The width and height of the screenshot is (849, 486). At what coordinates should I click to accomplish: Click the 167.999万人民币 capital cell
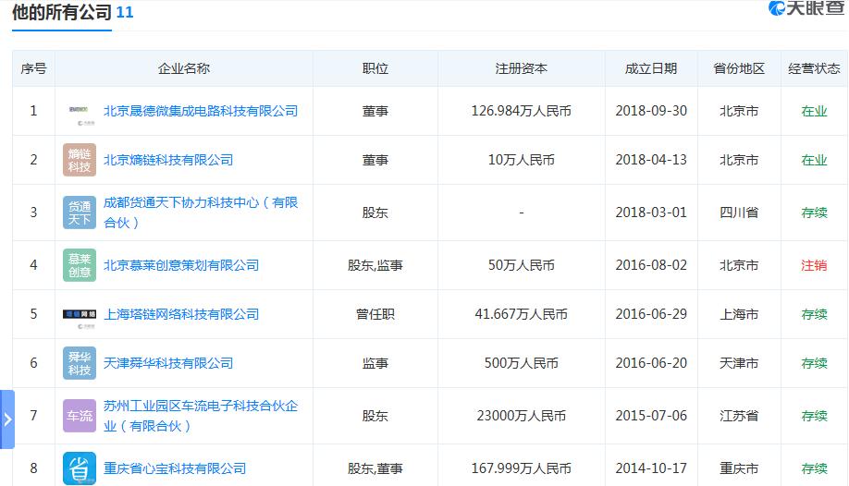522,468
